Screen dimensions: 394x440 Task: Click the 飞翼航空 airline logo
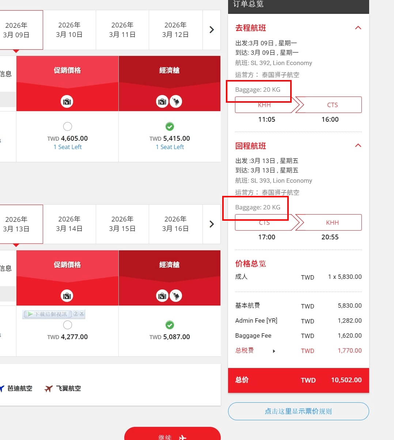pyautogui.click(x=49, y=388)
